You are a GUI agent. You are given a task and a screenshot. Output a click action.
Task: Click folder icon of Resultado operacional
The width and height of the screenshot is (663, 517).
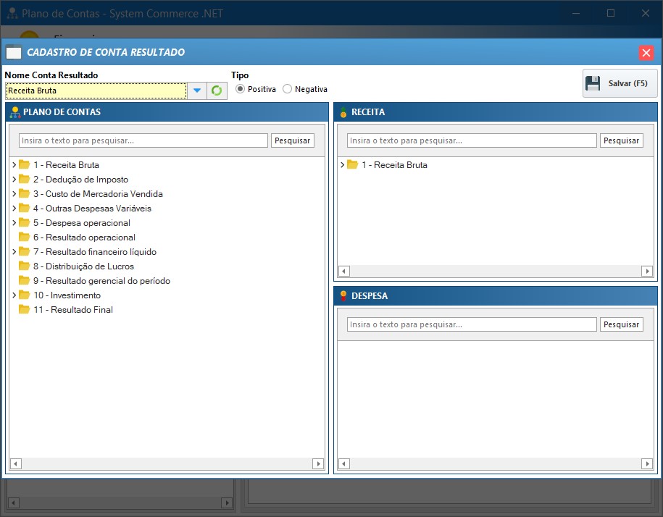[24, 238]
